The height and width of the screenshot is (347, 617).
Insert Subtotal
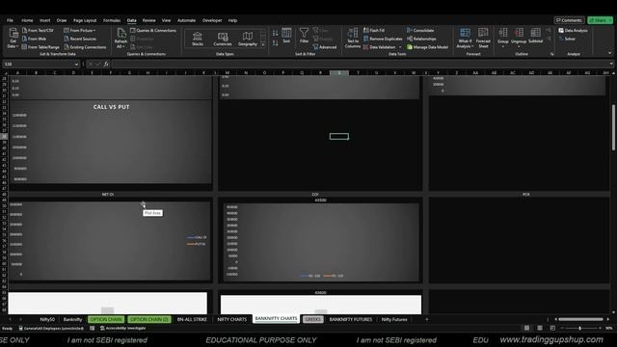(x=536, y=36)
